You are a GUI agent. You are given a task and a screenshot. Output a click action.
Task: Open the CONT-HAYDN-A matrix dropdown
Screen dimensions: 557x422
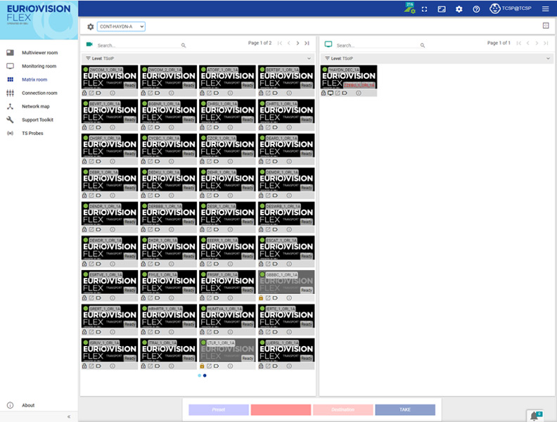[121, 27]
